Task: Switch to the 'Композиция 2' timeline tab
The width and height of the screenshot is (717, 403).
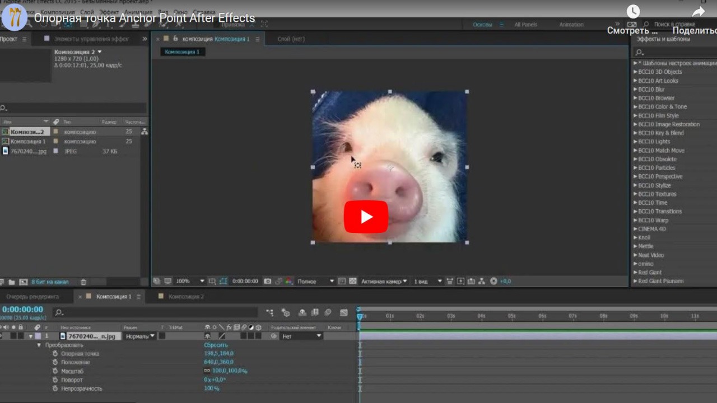Action: [x=186, y=297]
